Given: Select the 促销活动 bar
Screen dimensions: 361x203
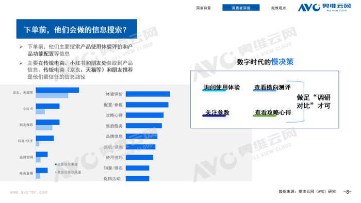Looking at the screenshot, I should (x=138, y=179).
